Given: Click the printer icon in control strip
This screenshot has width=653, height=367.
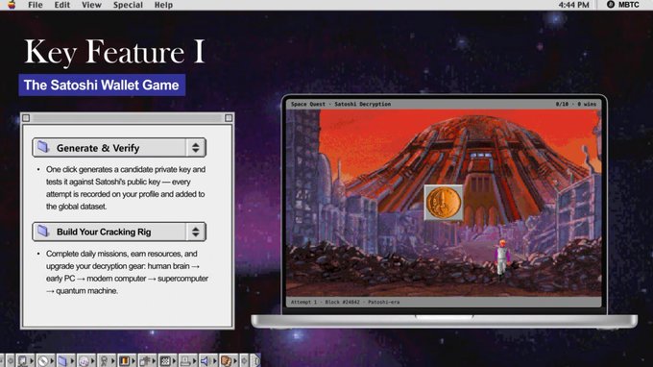Looking at the screenshot, I should tap(185, 360).
